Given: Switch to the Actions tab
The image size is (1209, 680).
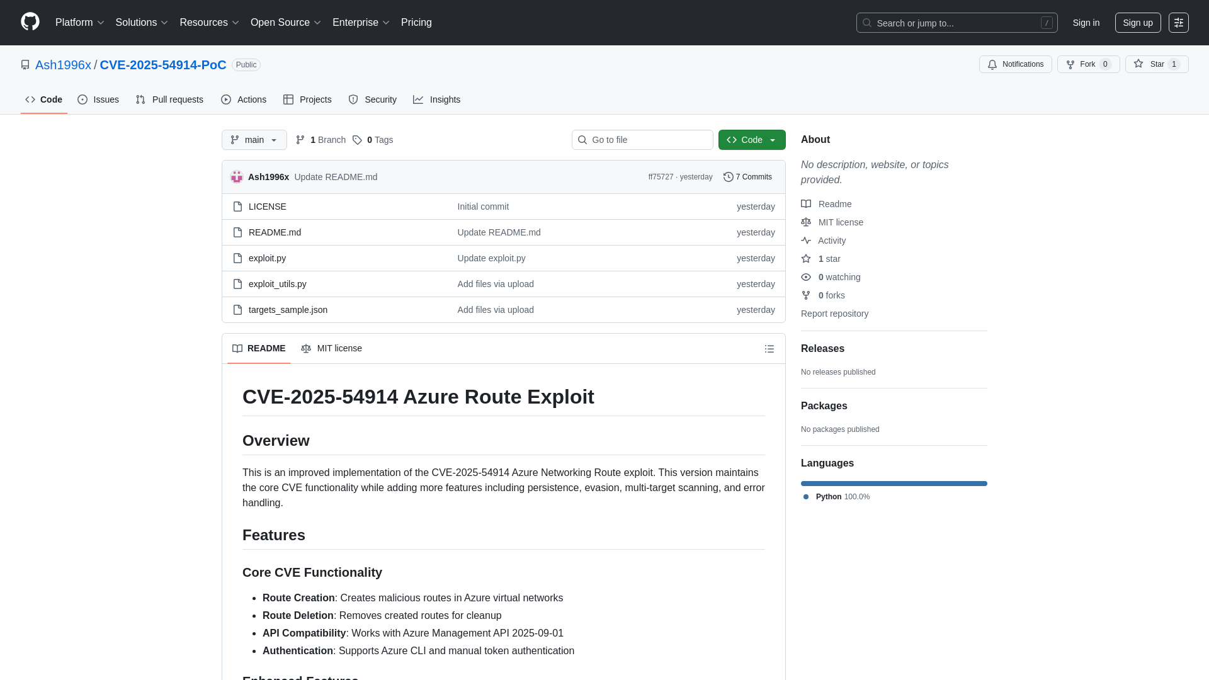Looking at the screenshot, I should [244, 99].
